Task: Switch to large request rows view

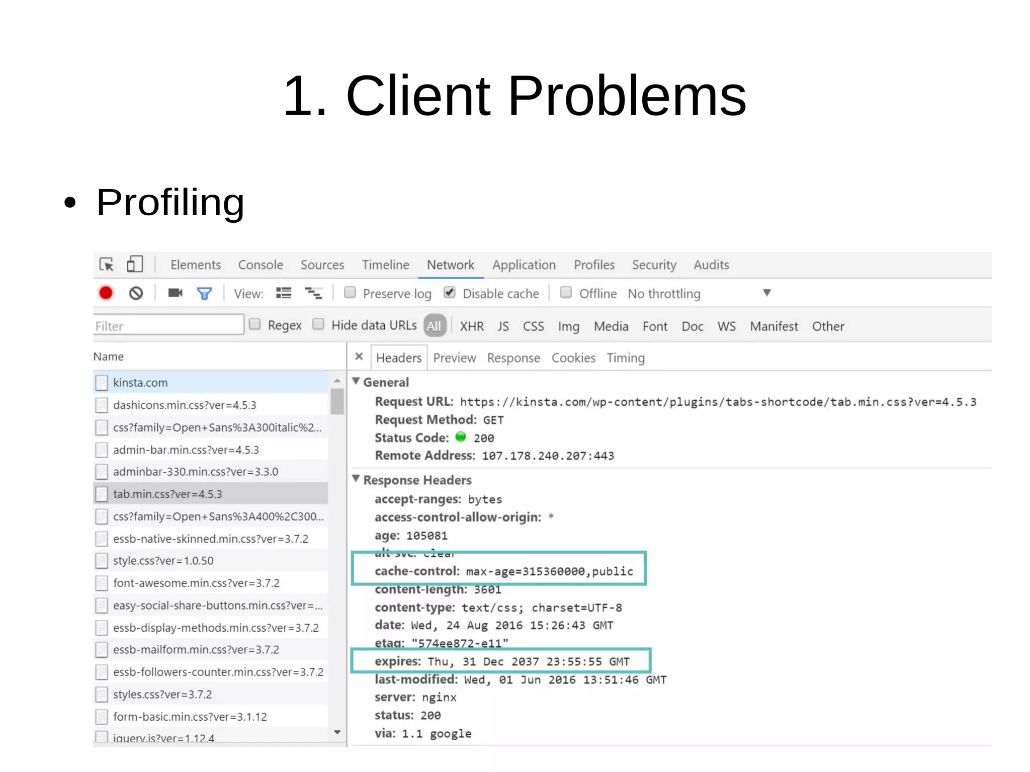Action: [x=284, y=293]
